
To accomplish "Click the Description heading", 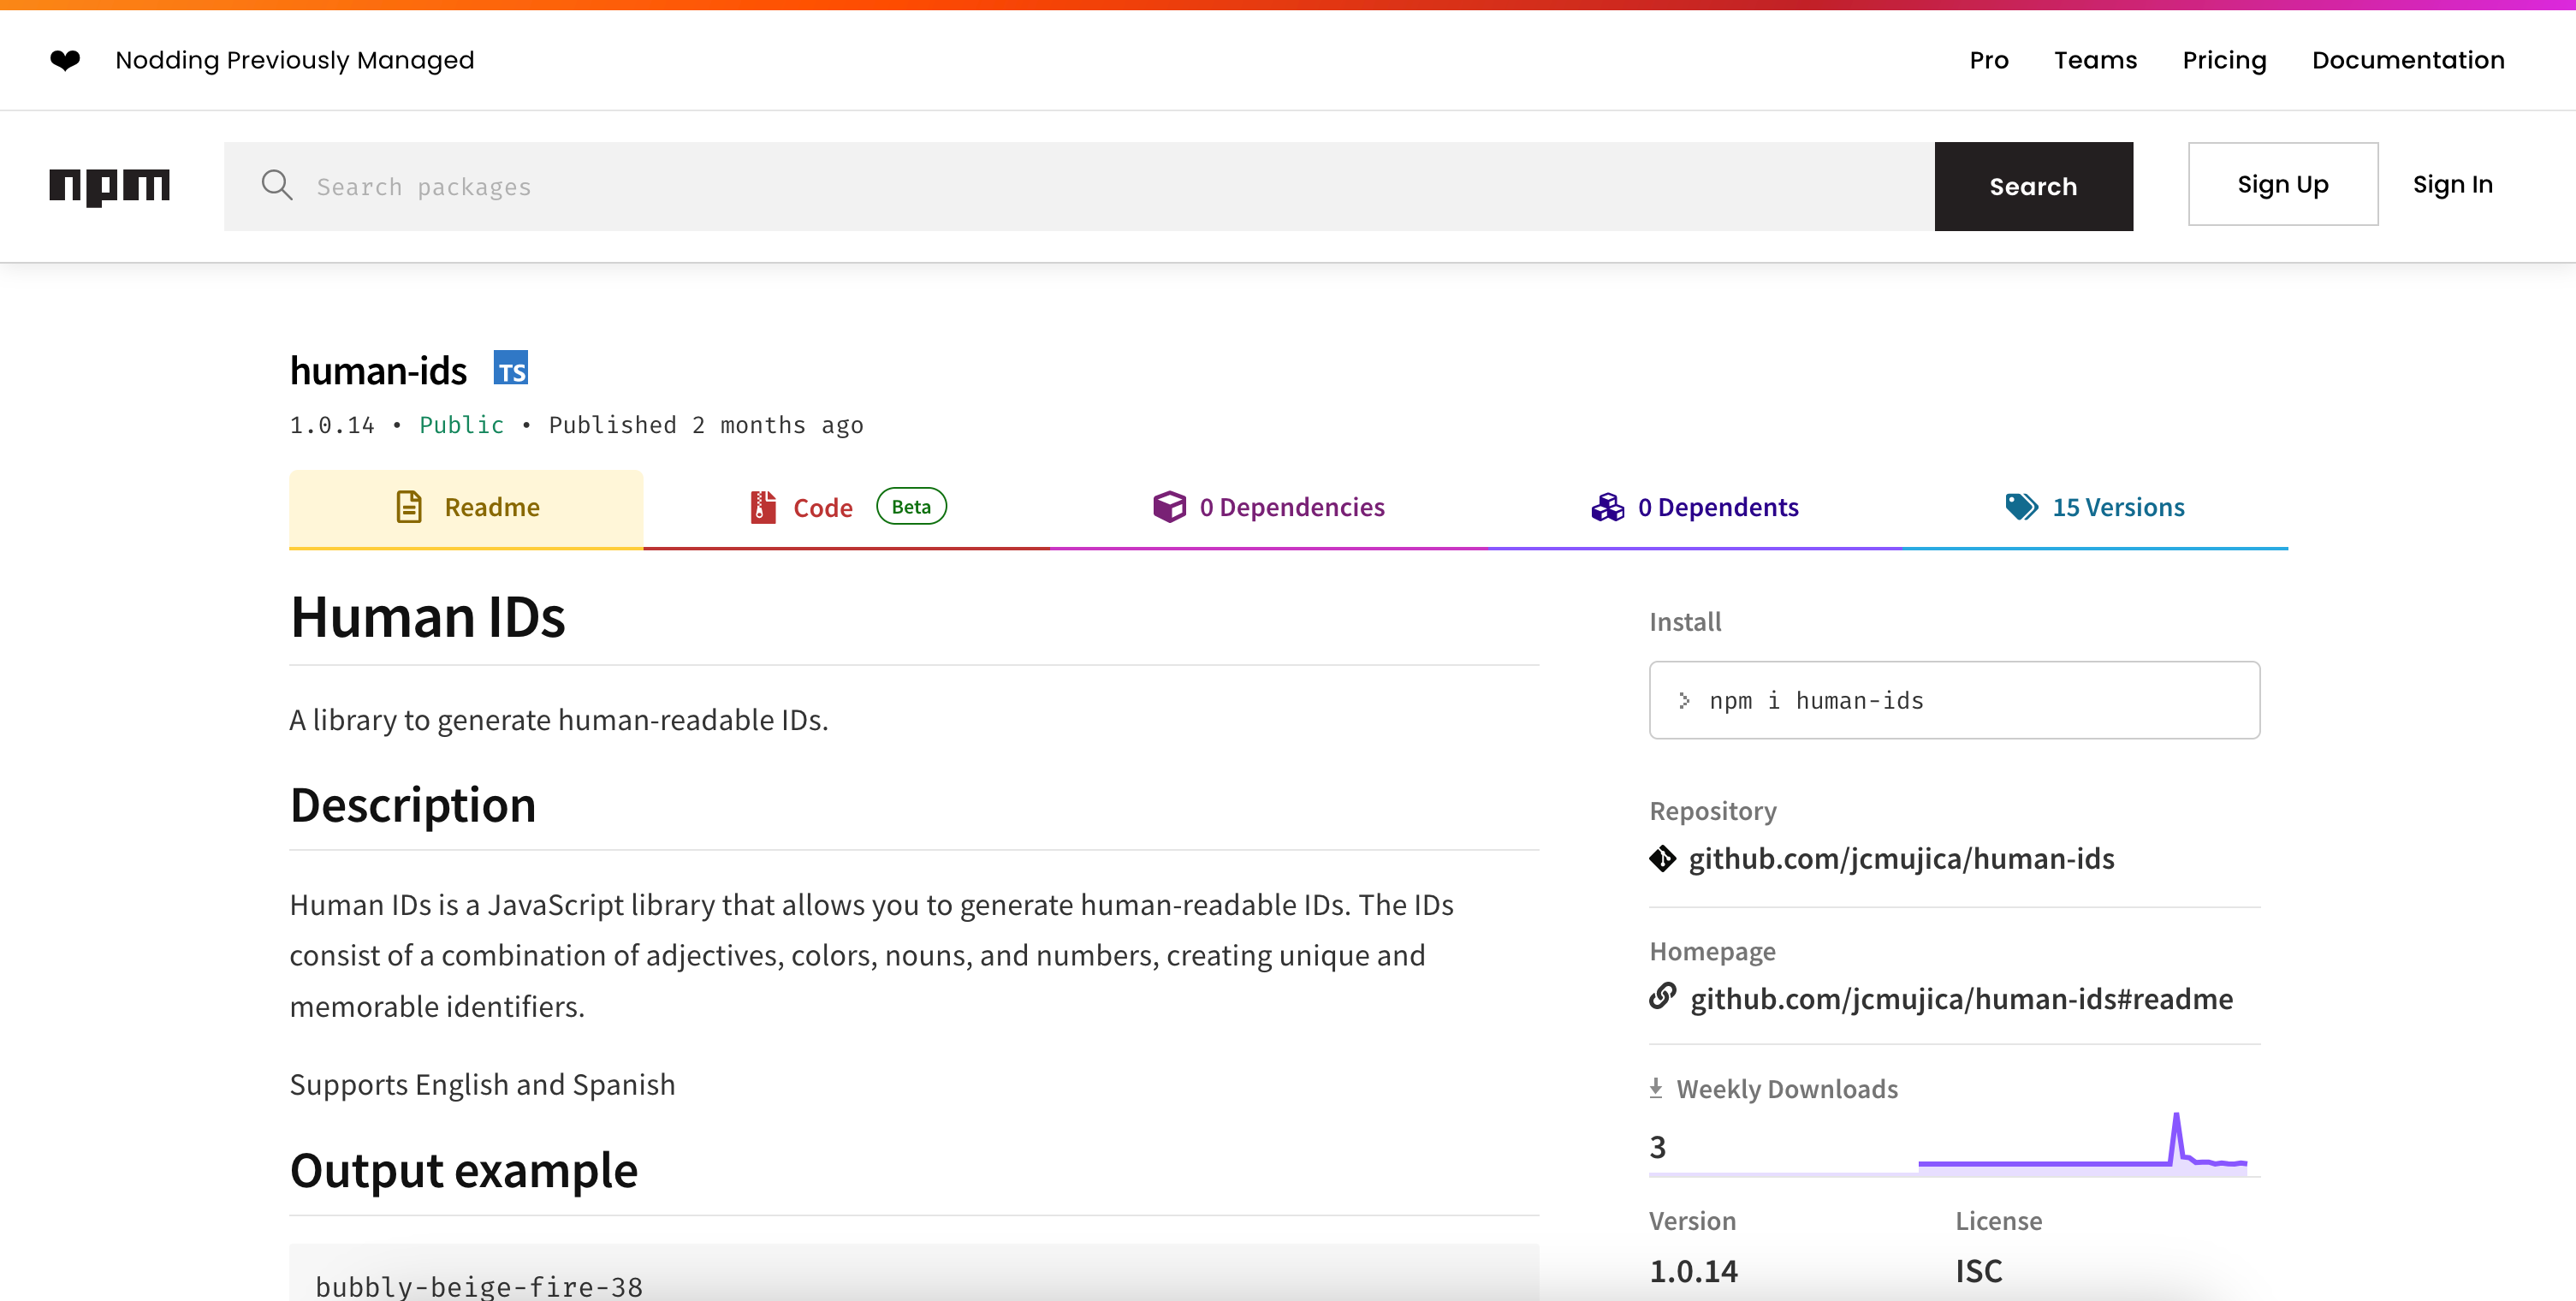I will pos(413,805).
